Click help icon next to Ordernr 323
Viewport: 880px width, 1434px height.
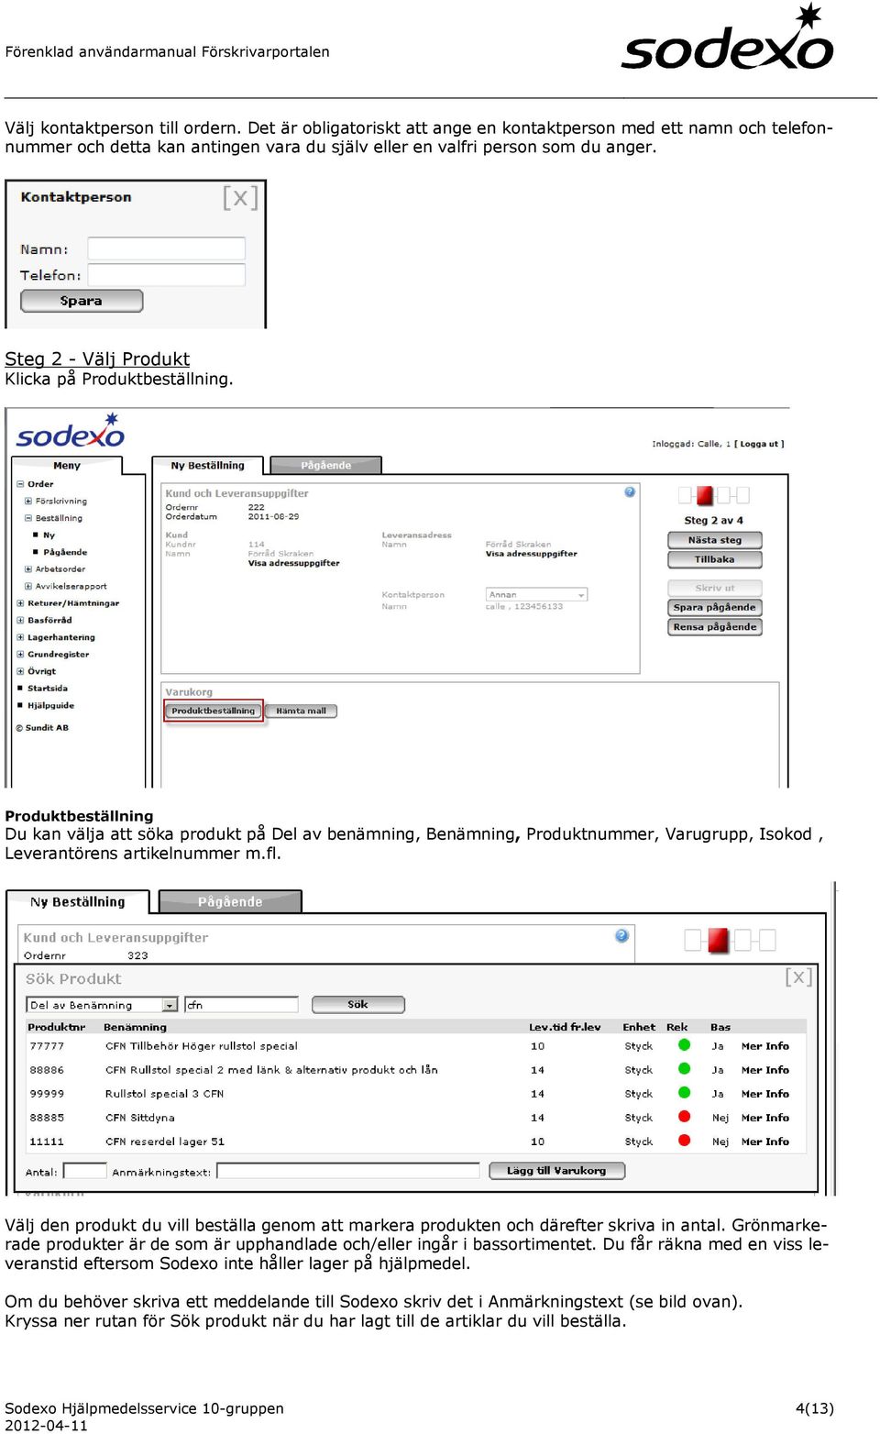tap(621, 936)
